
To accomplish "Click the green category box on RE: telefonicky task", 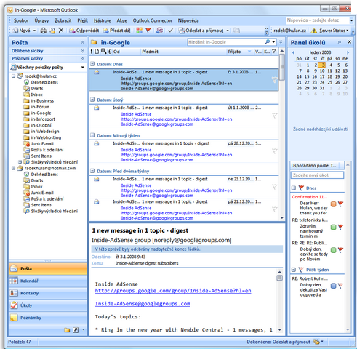I will (x=333, y=227).
